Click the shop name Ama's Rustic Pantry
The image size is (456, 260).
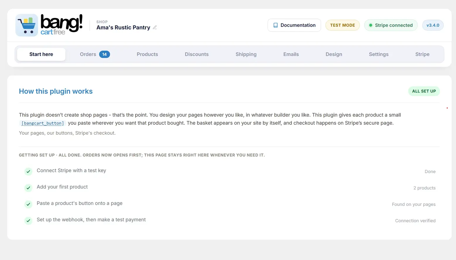pyautogui.click(x=123, y=28)
